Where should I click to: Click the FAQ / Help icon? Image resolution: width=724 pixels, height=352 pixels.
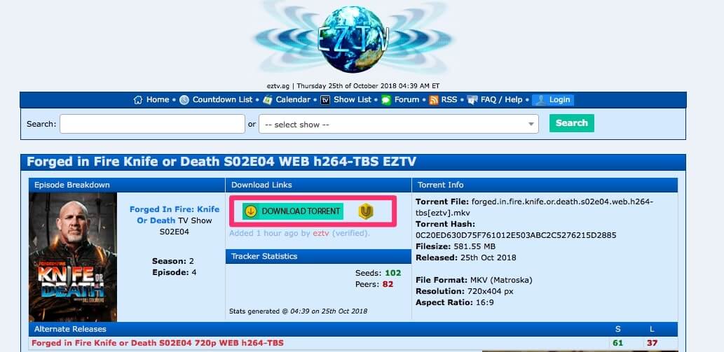pos(472,100)
